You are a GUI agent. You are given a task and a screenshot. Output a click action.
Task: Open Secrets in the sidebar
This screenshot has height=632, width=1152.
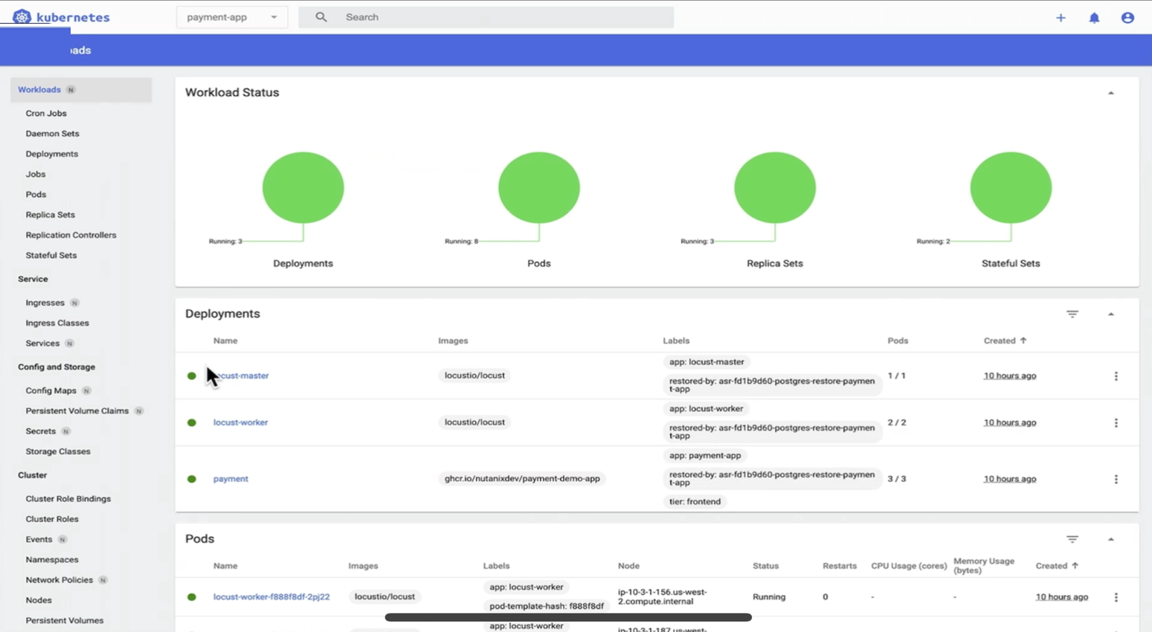coord(40,431)
